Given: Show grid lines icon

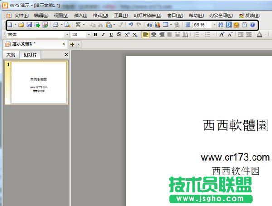Looking at the screenshot, I should (188, 25).
